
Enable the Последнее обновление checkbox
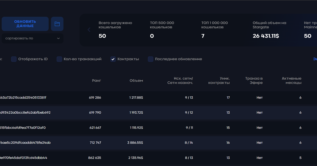tap(151, 59)
